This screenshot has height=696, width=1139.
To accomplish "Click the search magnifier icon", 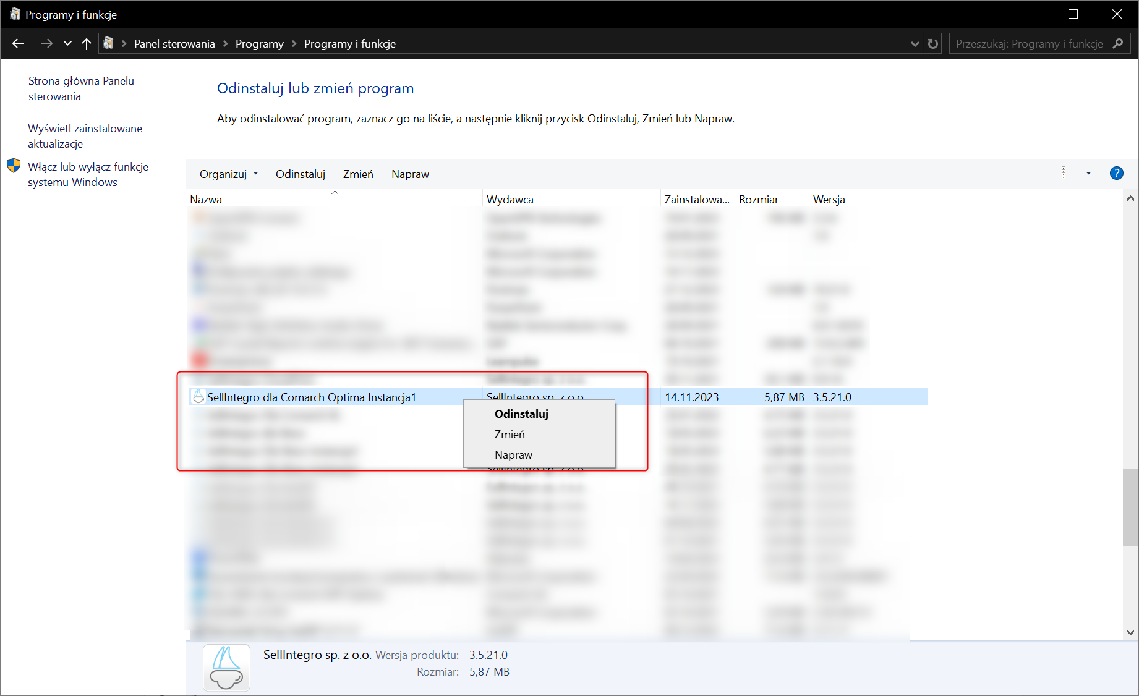I will pyautogui.click(x=1118, y=43).
